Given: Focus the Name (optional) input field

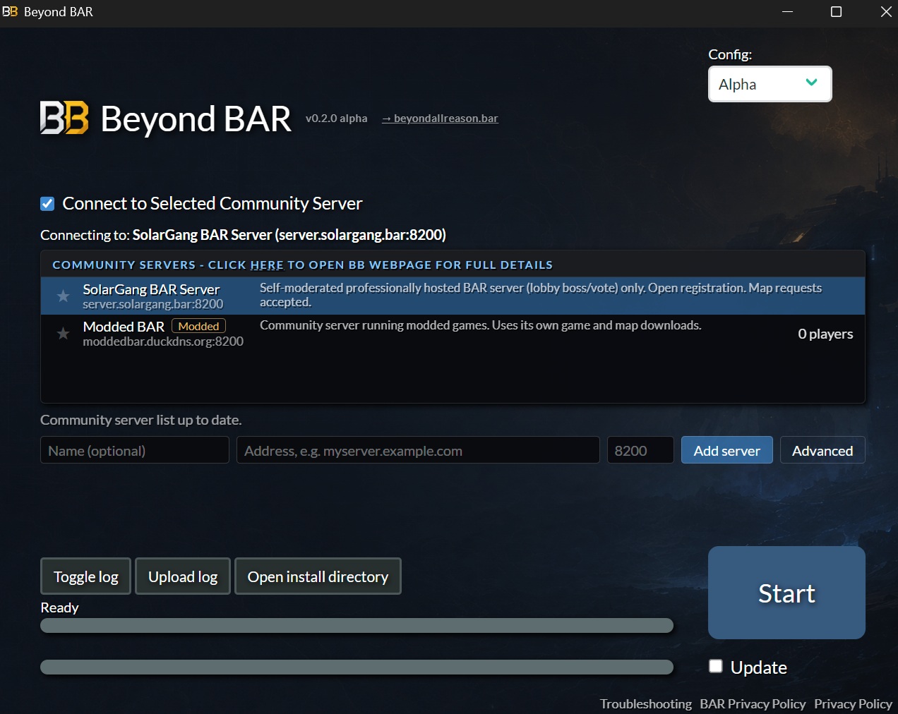Looking at the screenshot, I should [135, 450].
